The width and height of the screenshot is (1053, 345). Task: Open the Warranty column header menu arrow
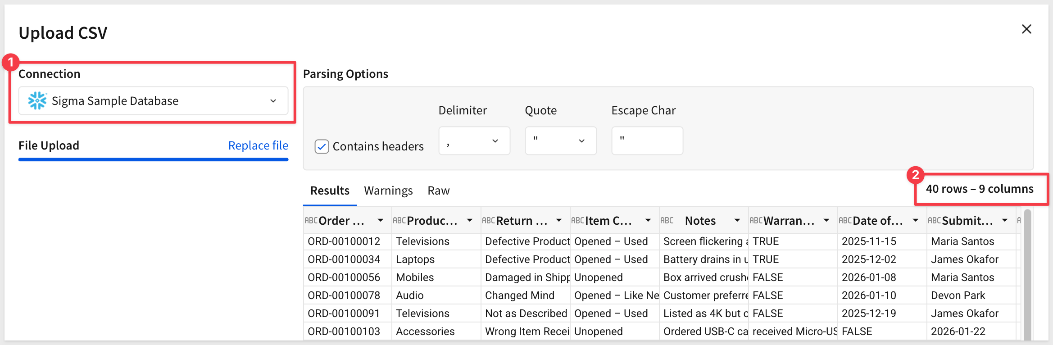pos(826,220)
